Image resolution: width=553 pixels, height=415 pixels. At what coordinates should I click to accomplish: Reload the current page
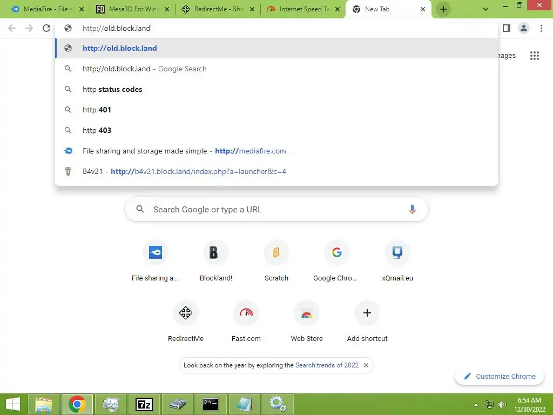tap(46, 28)
